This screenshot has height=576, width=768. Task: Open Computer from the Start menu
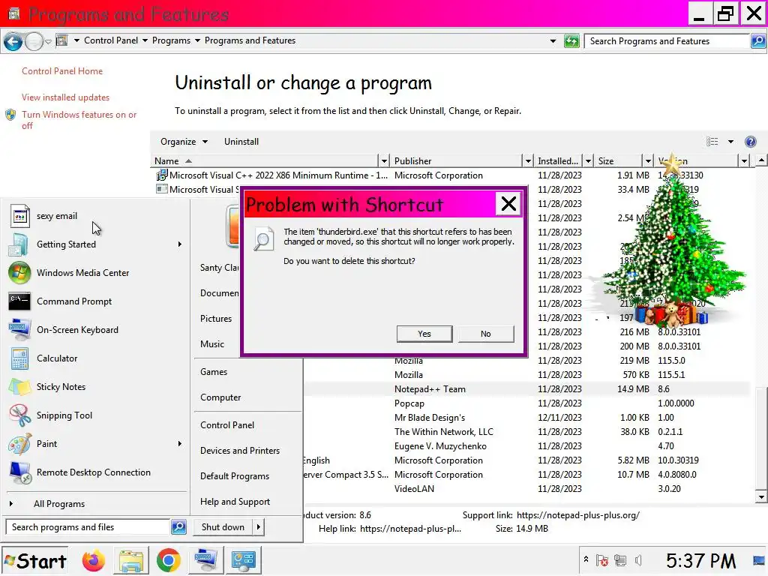pyautogui.click(x=220, y=397)
